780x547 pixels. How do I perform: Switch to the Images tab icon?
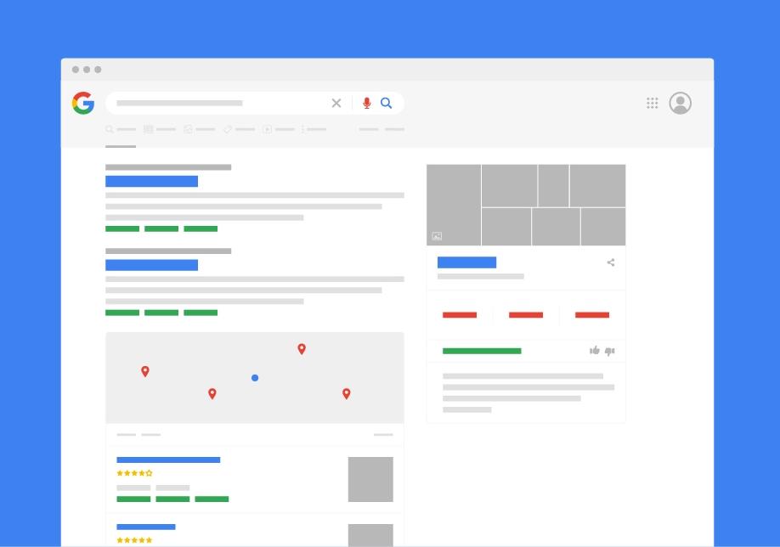(x=188, y=129)
